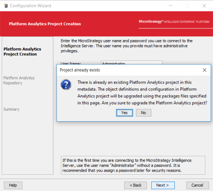
Task: Click the User Name input field
Action: coord(132,63)
